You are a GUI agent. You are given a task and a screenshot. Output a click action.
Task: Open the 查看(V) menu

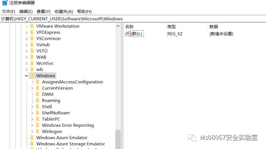click(44, 12)
